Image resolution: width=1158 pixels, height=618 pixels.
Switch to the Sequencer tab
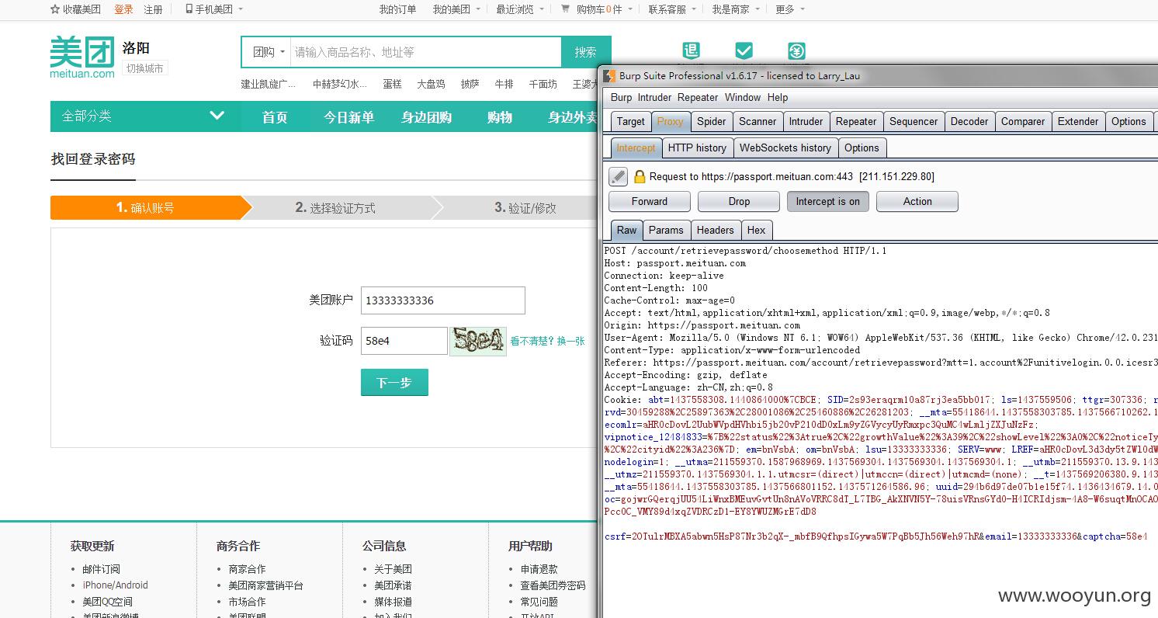(x=914, y=121)
